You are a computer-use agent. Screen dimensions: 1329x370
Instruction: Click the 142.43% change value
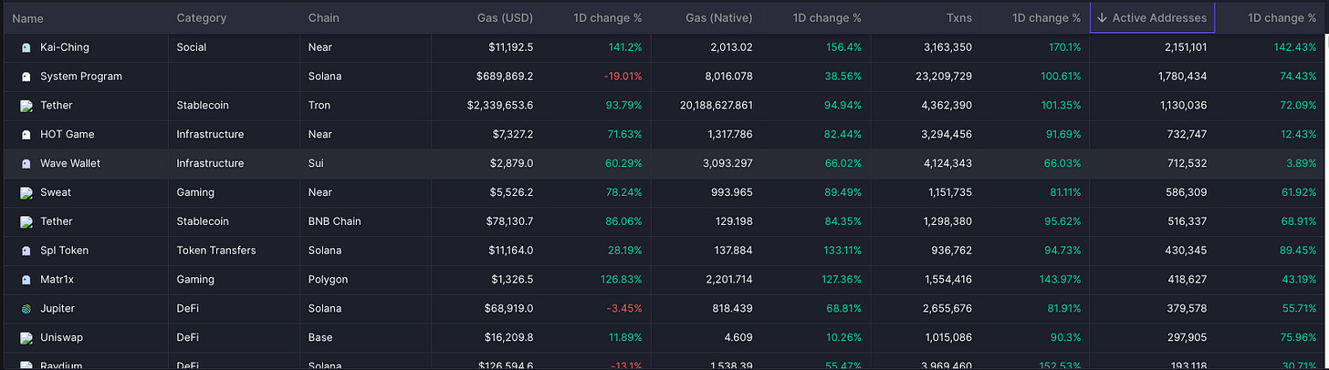pyautogui.click(x=1294, y=47)
